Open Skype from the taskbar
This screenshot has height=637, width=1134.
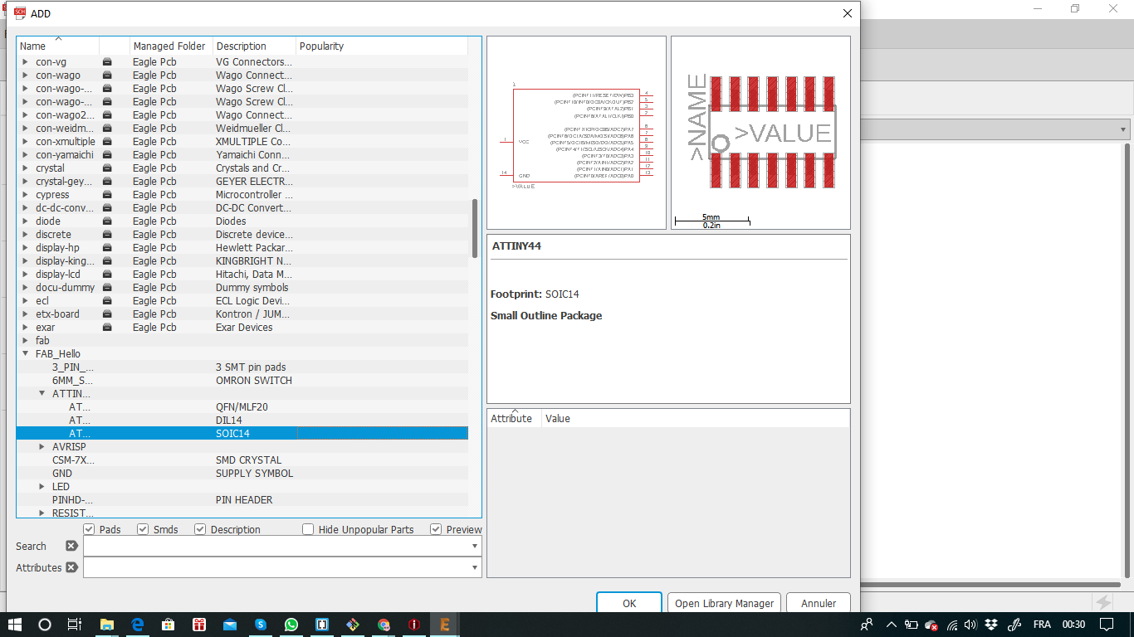coord(260,625)
